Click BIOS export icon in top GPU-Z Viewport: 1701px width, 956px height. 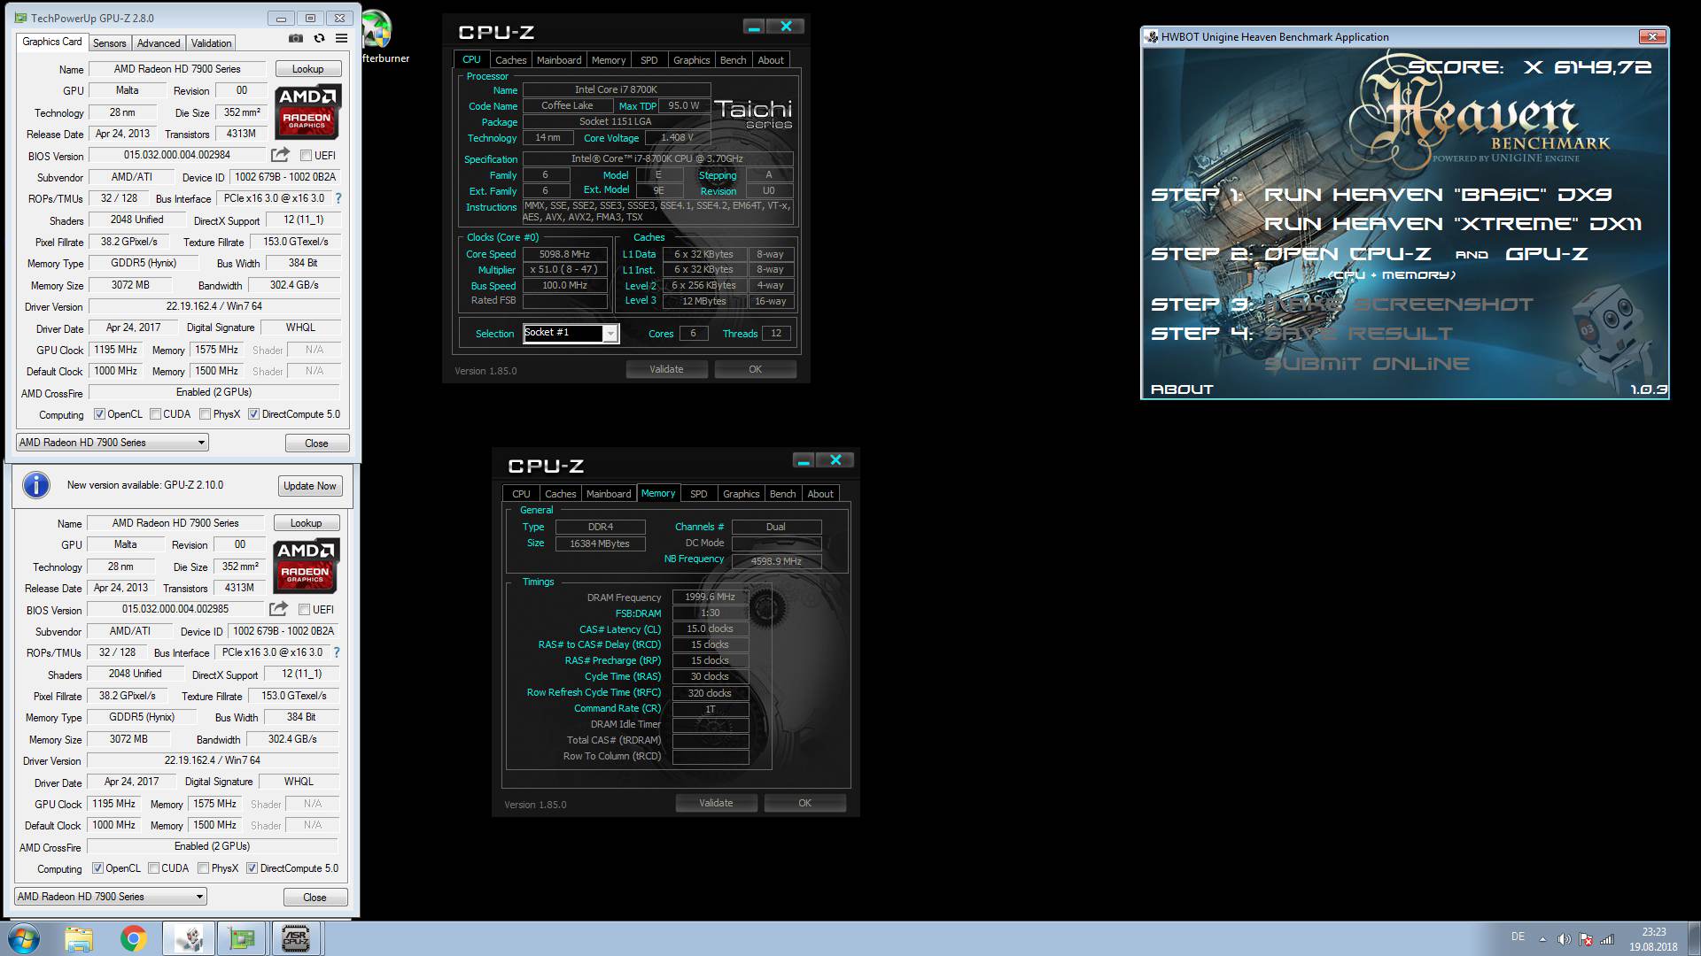[x=280, y=155]
